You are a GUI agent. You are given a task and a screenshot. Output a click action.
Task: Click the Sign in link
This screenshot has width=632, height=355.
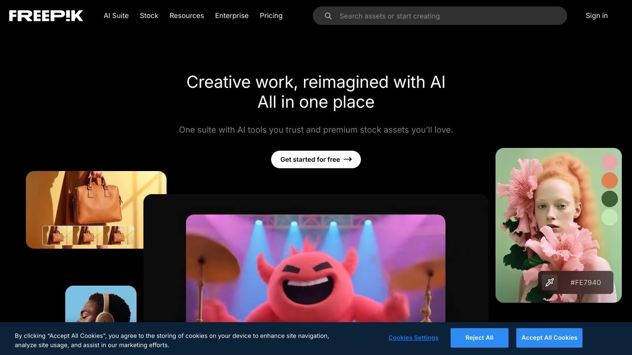click(596, 16)
